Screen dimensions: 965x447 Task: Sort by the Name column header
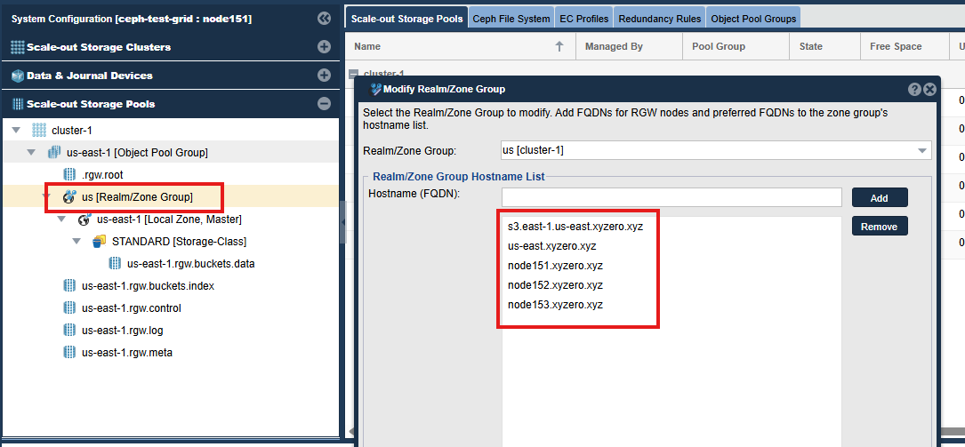tap(461, 46)
